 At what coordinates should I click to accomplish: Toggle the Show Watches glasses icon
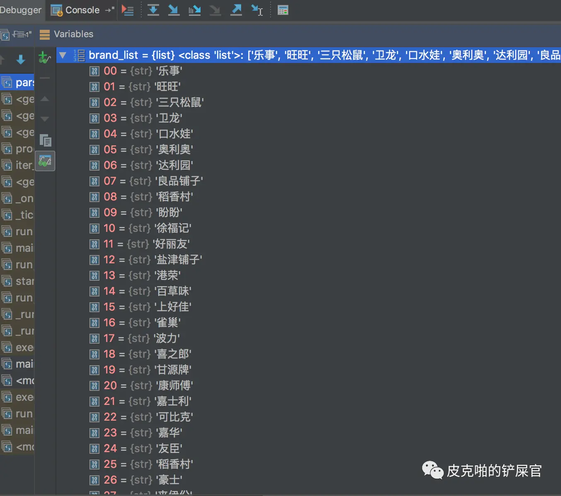pos(45,161)
